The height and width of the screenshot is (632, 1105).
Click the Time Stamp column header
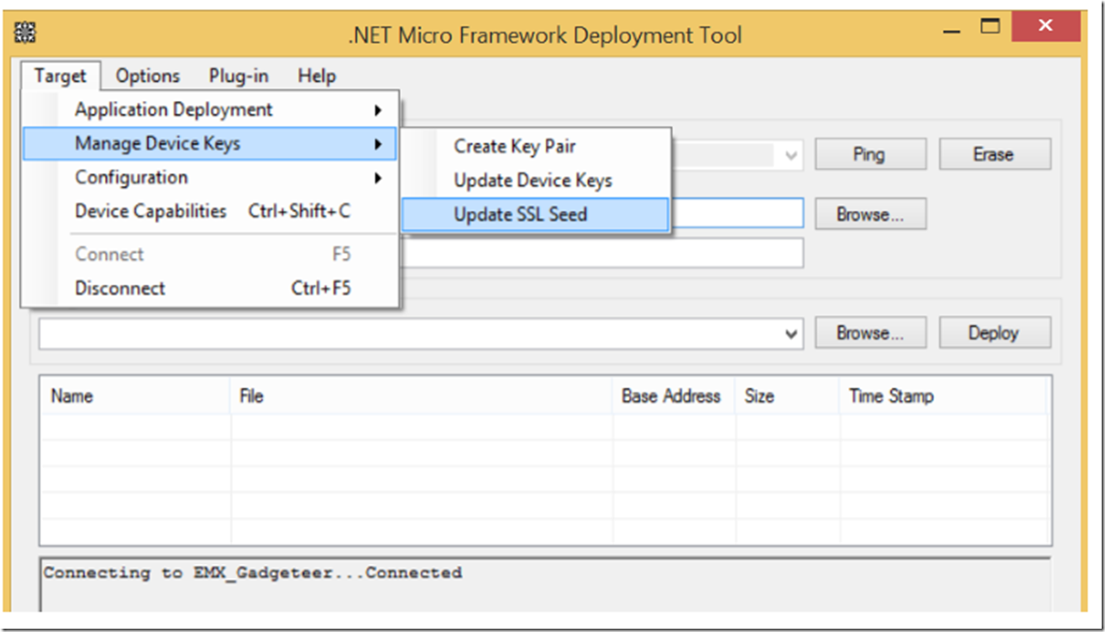(x=944, y=396)
